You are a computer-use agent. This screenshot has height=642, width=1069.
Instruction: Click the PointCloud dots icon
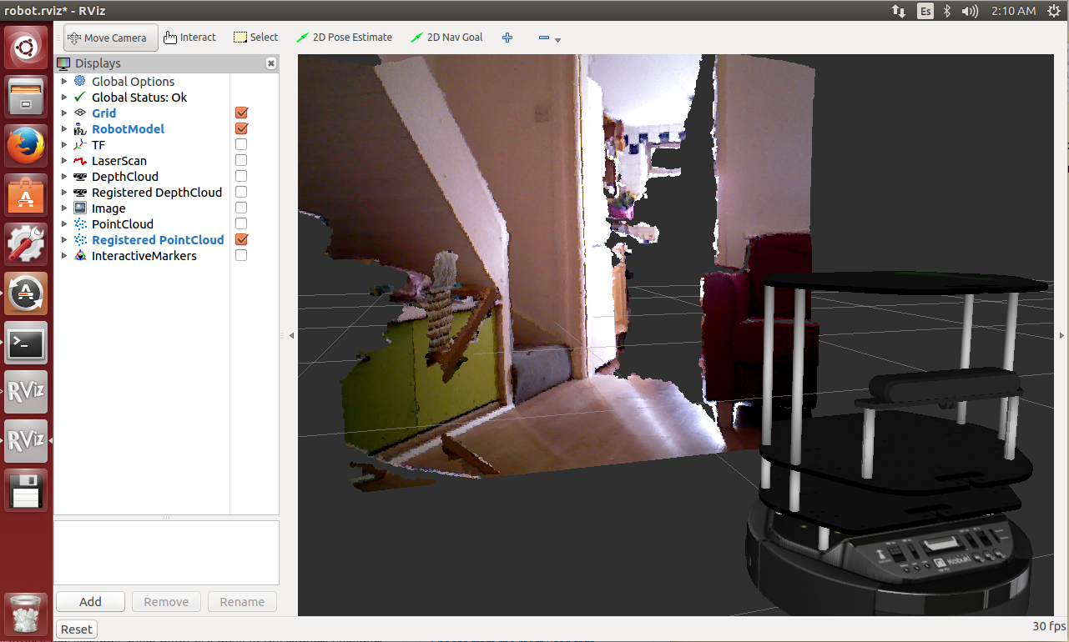point(79,223)
